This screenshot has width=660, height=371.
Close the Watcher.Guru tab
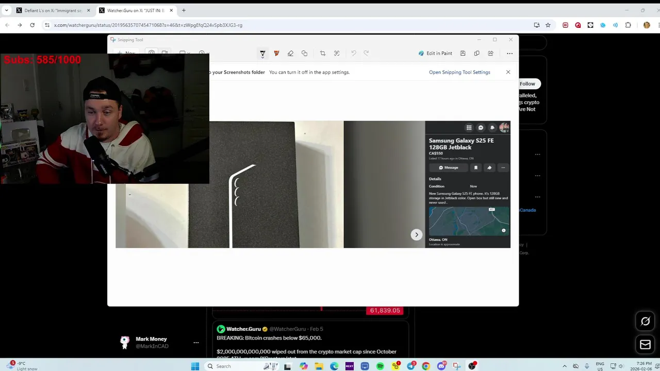[171, 10]
